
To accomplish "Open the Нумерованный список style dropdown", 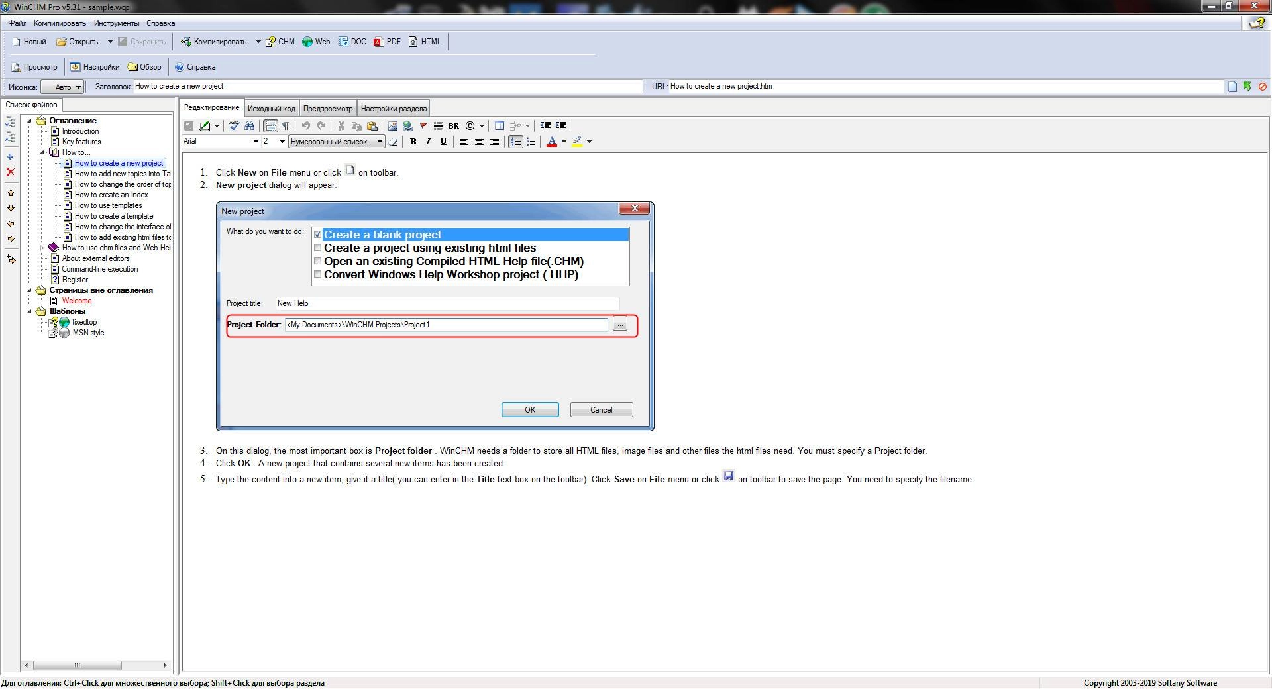I will [x=380, y=141].
